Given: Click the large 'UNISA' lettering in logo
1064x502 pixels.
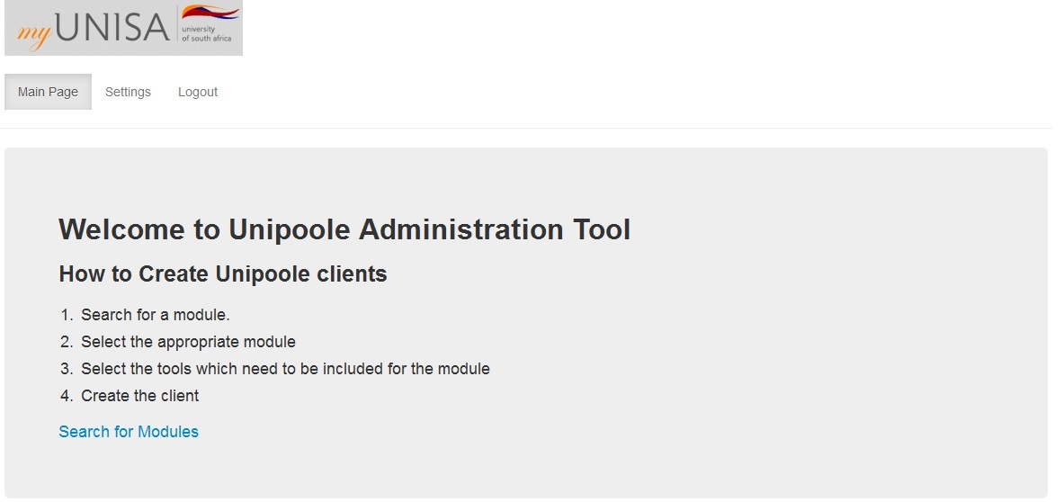Looking at the screenshot, I should pos(112,28).
